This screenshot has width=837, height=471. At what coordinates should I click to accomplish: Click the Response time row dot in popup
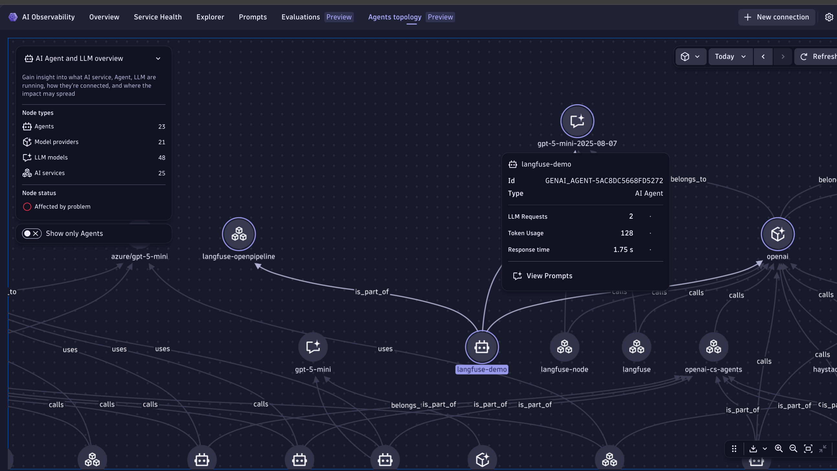pyautogui.click(x=650, y=250)
